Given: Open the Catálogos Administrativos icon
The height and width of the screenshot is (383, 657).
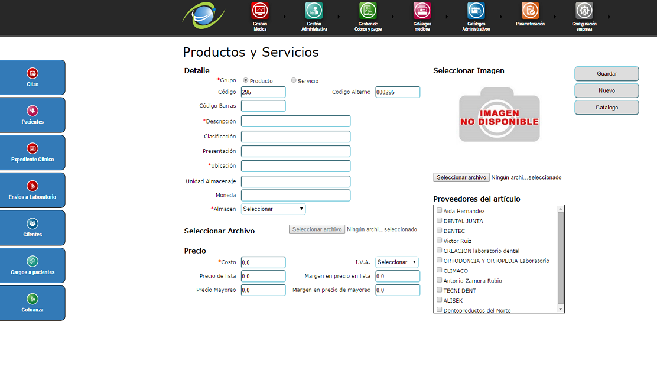Looking at the screenshot, I should point(476,11).
